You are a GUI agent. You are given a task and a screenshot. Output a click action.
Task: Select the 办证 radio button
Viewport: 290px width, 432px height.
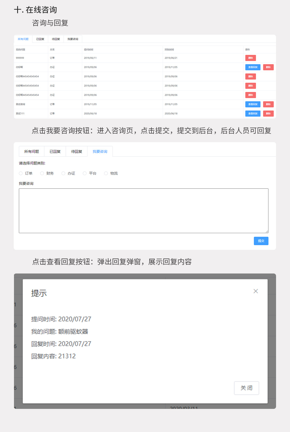[63, 174]
